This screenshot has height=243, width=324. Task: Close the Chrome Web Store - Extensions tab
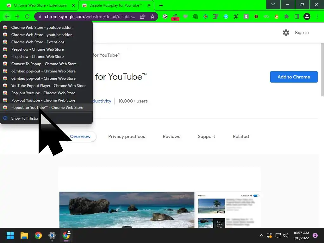(x=73, y=5)
